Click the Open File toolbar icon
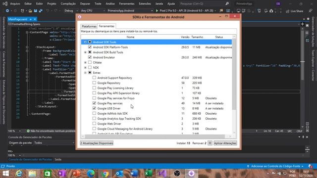Image resolution: width=317 pixels, height=178 pixels. [30, 11]
